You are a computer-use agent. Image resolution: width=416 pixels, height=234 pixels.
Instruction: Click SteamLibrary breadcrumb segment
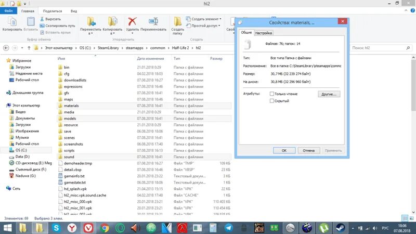pos(108,48)
